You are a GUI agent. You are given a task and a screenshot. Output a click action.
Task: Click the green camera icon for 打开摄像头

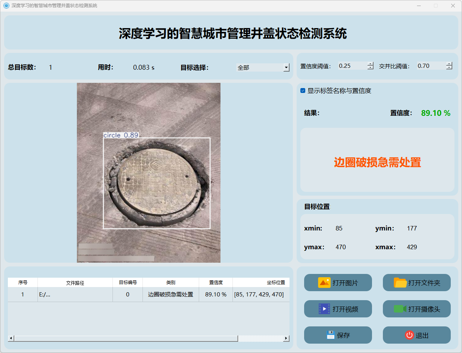pos(400,309)
